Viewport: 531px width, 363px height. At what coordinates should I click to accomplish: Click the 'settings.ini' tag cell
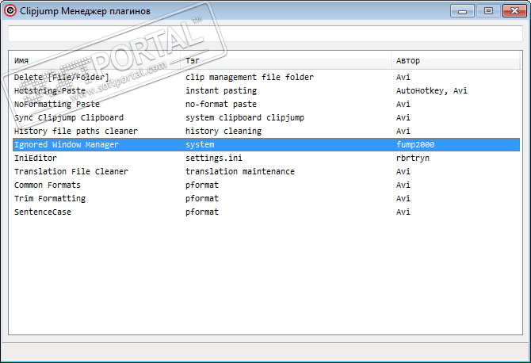click(214, 159)
